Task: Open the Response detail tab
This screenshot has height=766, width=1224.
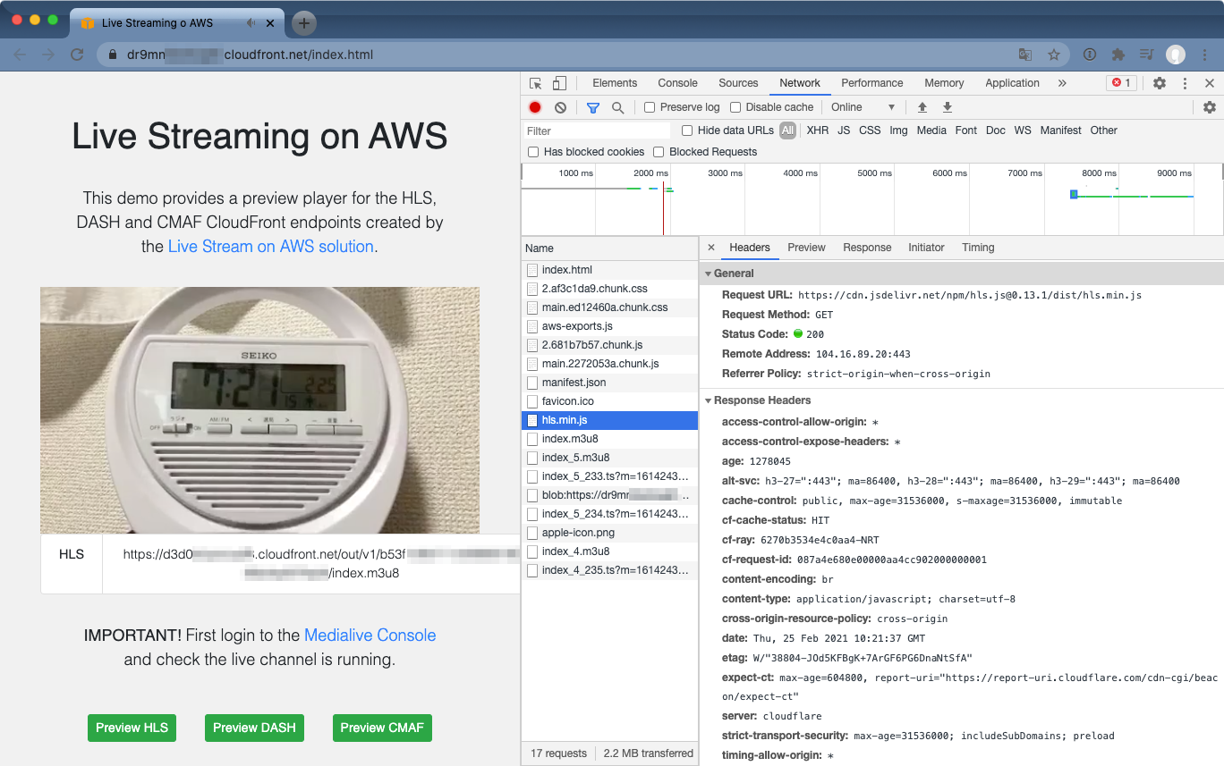Action: coord(867,248)
